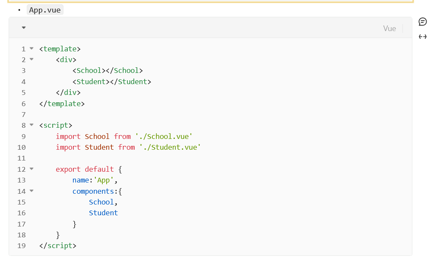Image resolution: width=440 pixels, height=258 pixels.
Task: Click line number 9 in the gutter
Action: (23, 136)
